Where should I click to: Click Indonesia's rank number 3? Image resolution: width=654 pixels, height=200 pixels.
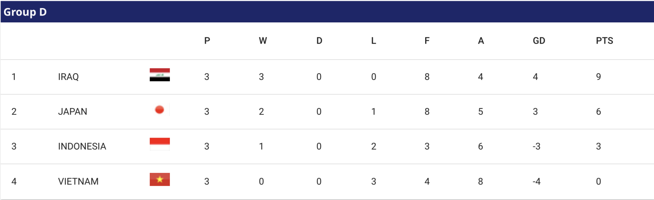click(x=14, y=146)
